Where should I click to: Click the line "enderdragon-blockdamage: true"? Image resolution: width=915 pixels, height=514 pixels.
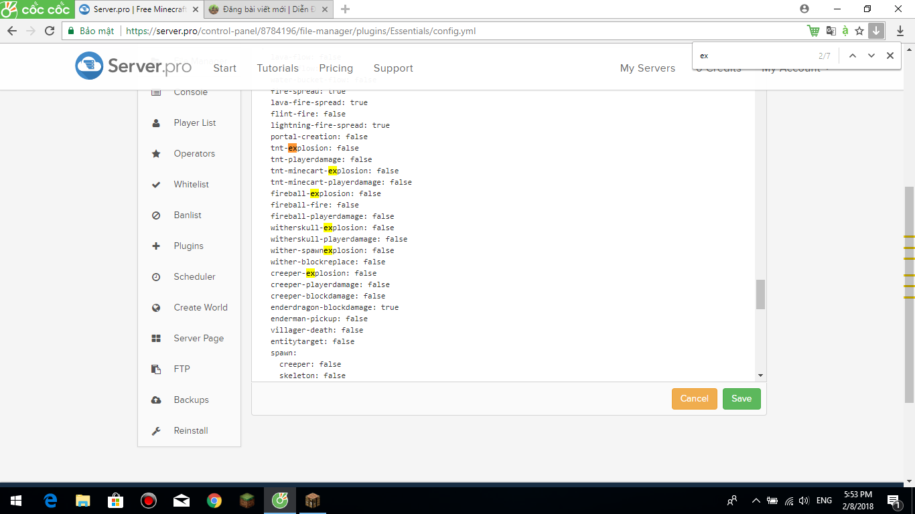(334, 307)
